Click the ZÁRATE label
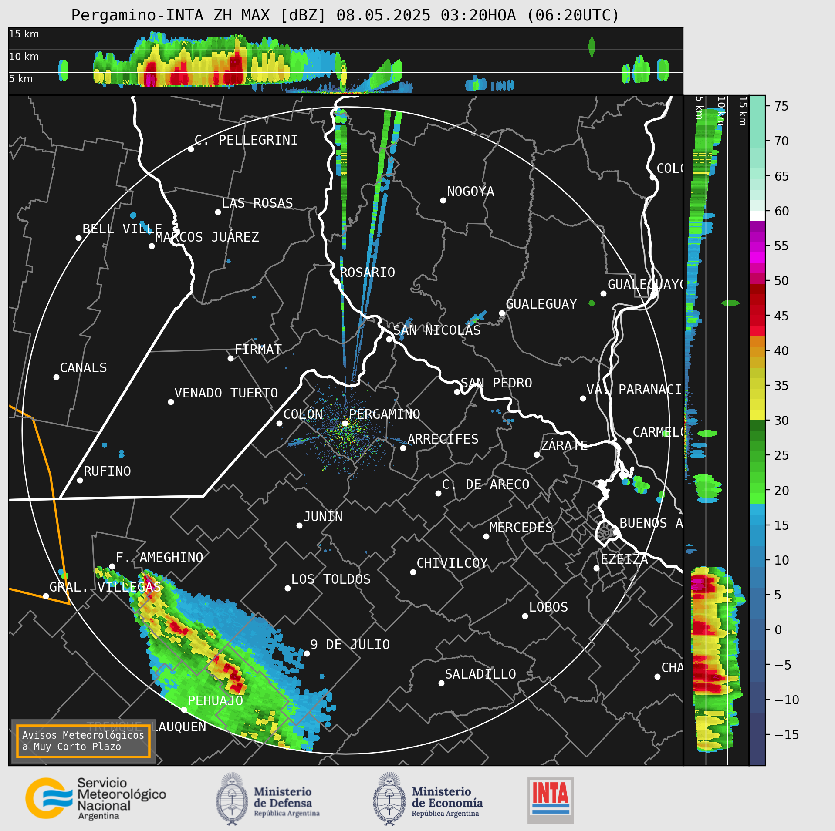Viewport: 835px width, 831px height. tap(564, 445)
